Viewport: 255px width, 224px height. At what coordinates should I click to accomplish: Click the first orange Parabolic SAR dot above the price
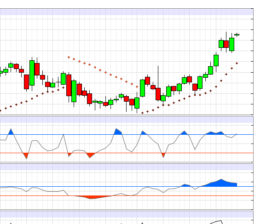(x=69, y=57)
